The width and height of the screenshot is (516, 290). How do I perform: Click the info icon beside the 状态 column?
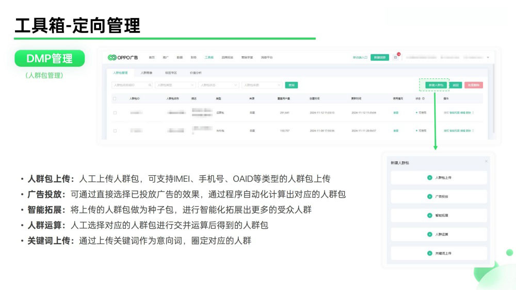click(423, 98)
